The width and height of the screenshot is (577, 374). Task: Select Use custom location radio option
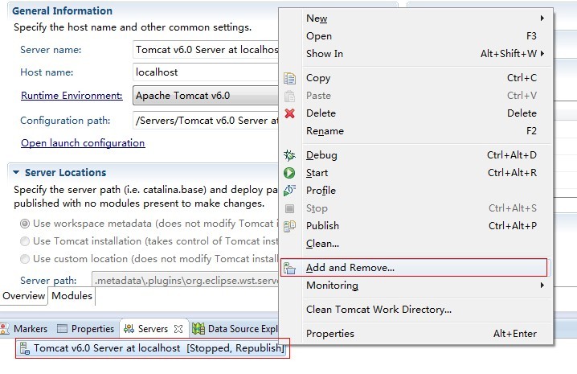click(25, 259)
